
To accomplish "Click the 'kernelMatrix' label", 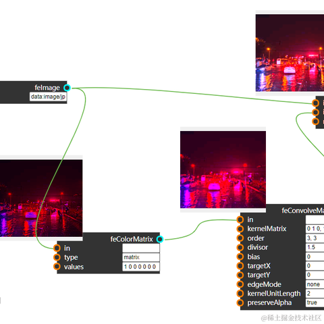I will pyautogui.click(x=267, y=229).
